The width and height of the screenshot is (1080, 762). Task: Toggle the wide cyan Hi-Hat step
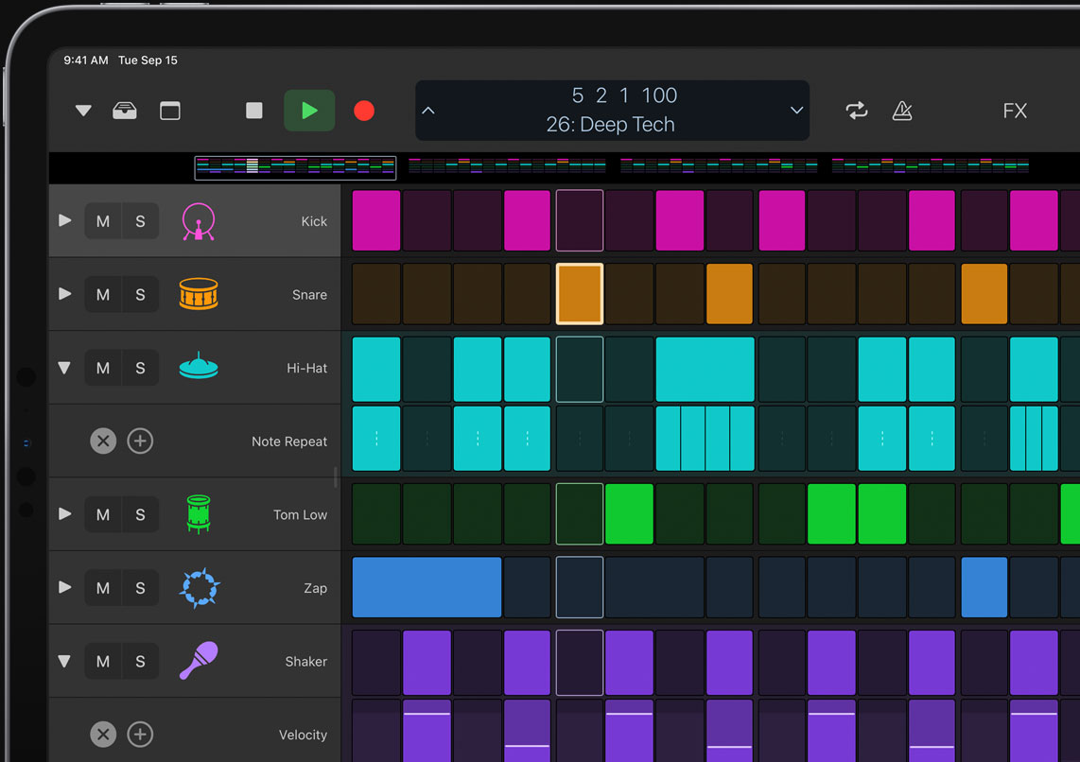(705, 369)
